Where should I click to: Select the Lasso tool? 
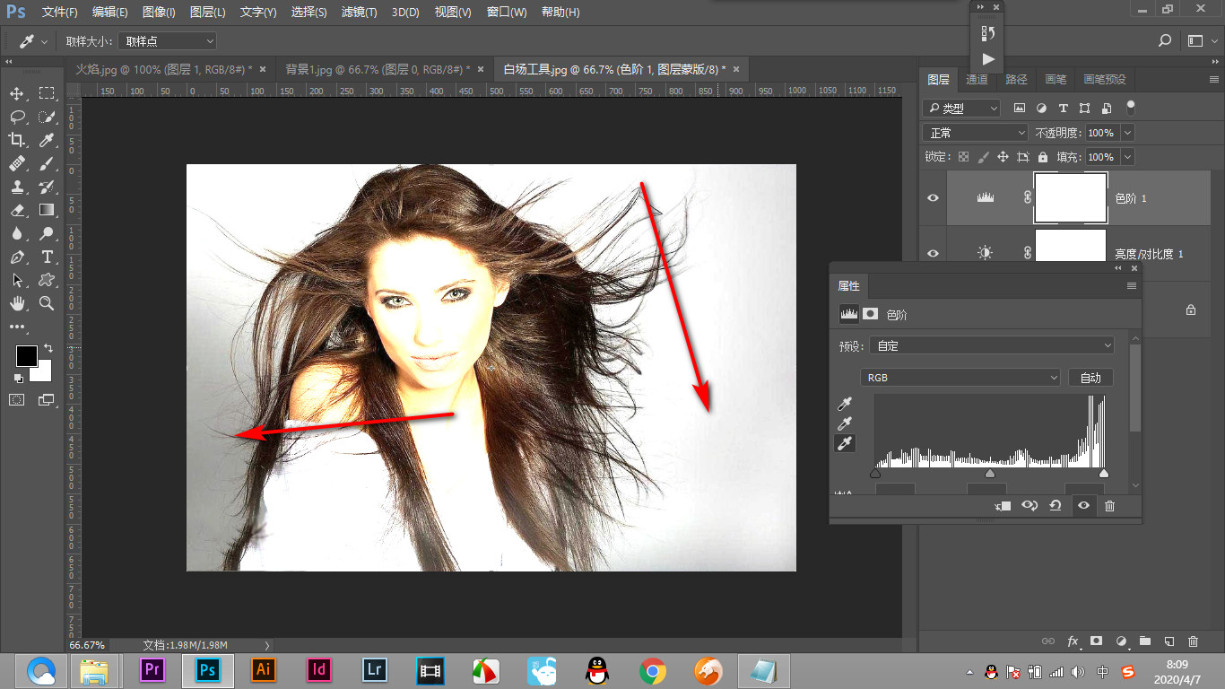17,117
